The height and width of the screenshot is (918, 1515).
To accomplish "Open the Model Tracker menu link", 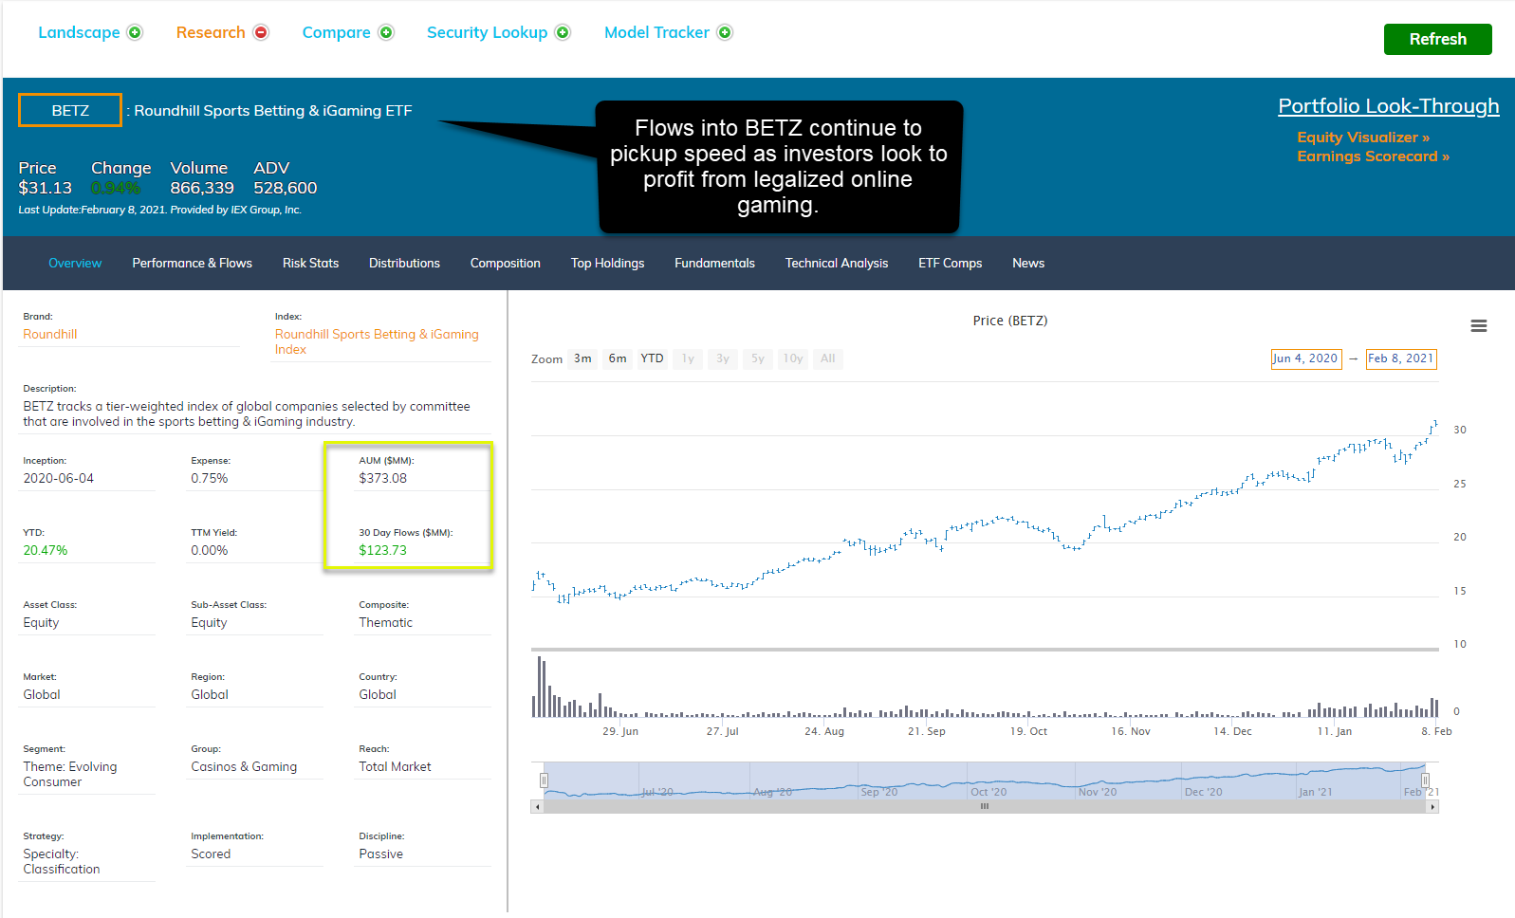I will click(656, 32).
